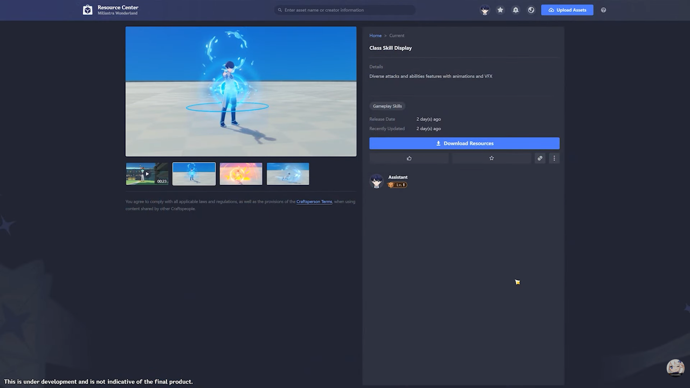Like the asset with thumbs-up button
The width and height of the screenshot is (690, 388).
pos(409,158)
